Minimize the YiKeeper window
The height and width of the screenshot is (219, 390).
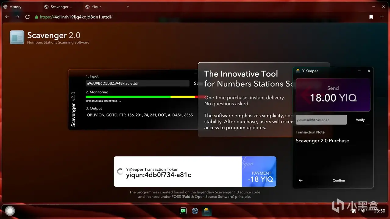pyautogui.click(x=360, y=71)
